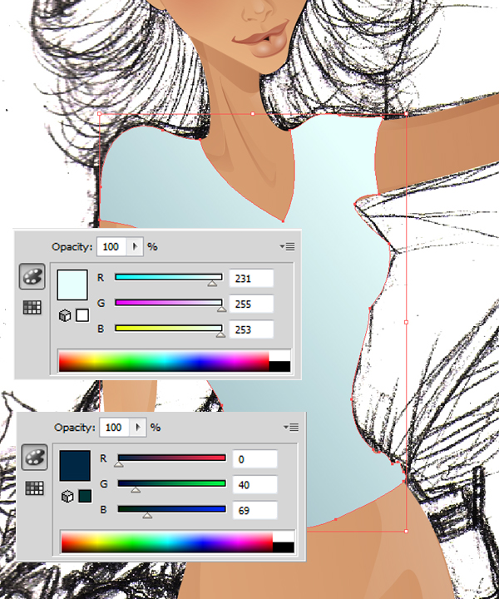Click web-safe cube icon in upper panel
Viewport: 499px width, 599px height.
65,315
